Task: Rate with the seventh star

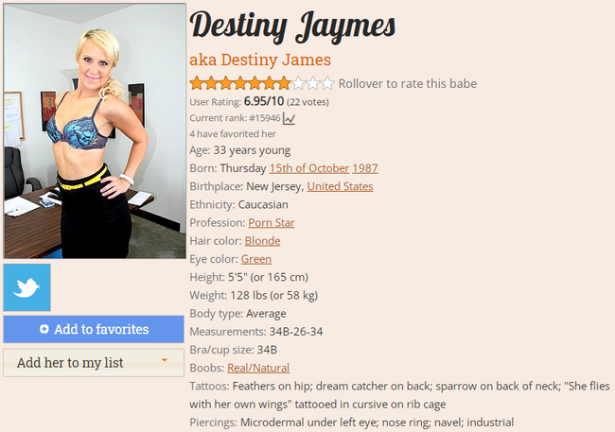Action: tap(284, 83)
